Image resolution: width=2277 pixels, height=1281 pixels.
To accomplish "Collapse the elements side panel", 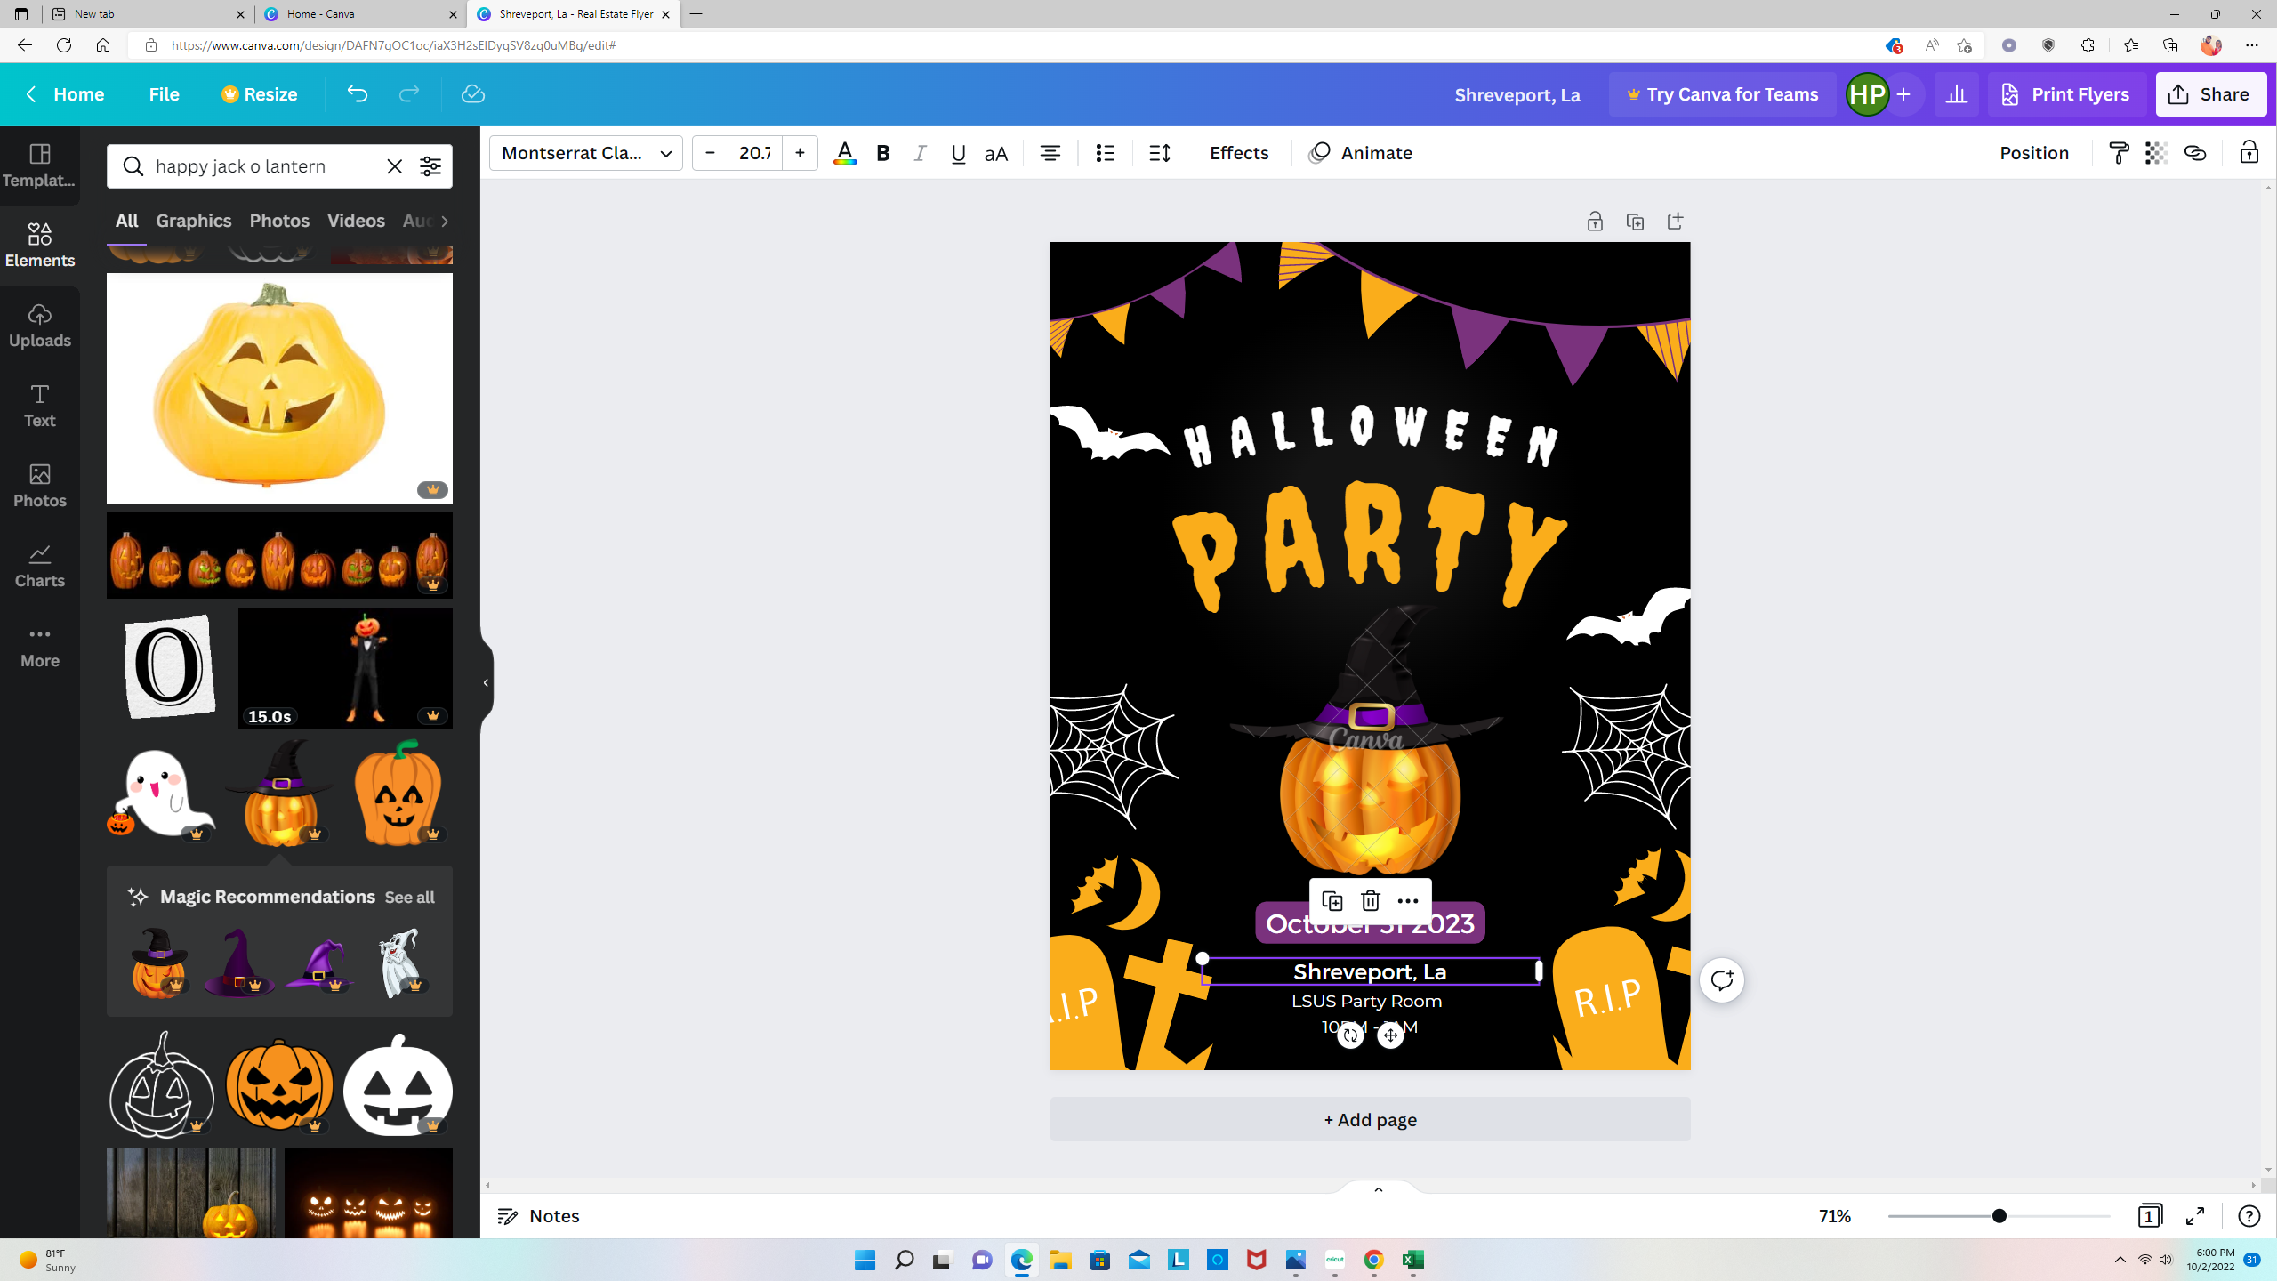I will tap(485, 682).
